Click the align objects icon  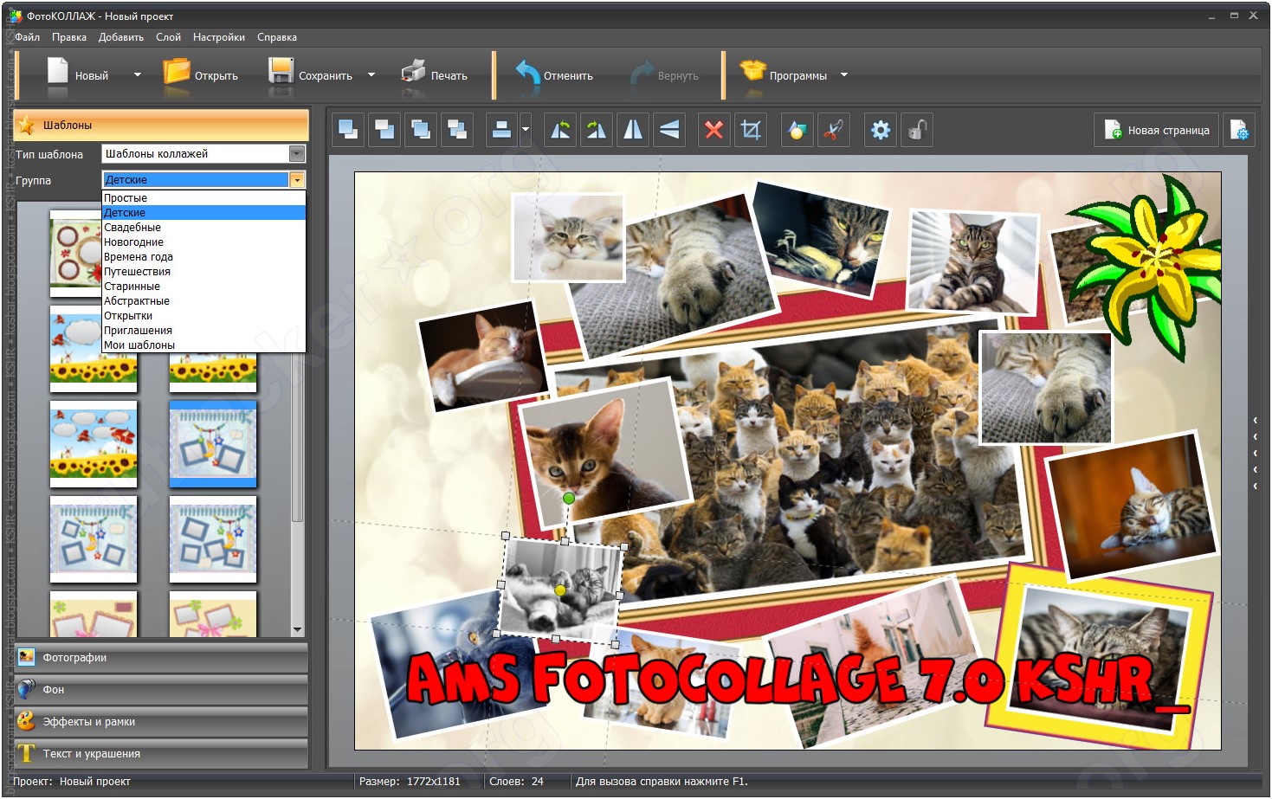pyautogui.click(x=501, y=130)
